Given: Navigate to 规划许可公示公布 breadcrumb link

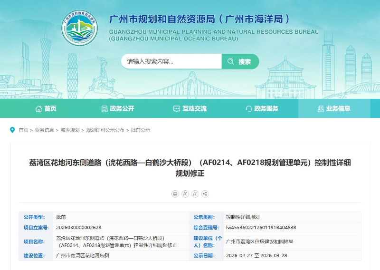Looking at the screenshot, I should pyautogui.click(x=105, y=130).
